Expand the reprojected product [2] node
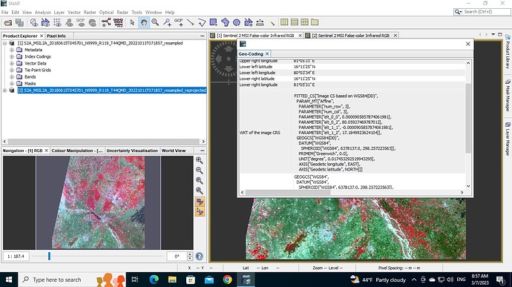 [5, 90]
